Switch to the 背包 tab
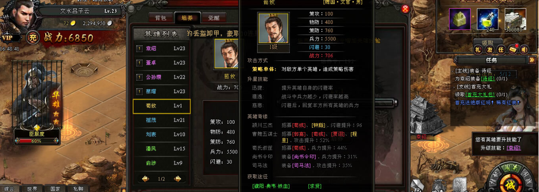The width and height of the screenshot is (539, 192). click(160, 18)
